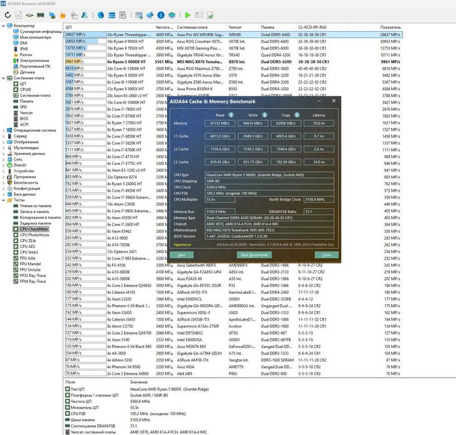Click the Save button in benchmark dialog
Image resolution: width=456 pixels, height=435 pixels.
pyautogui.click(x=181, y=255)
